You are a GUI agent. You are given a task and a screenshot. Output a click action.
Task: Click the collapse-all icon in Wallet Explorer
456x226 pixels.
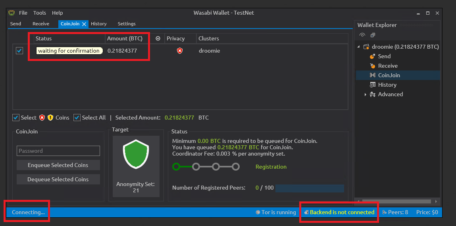tap(373, 35)
